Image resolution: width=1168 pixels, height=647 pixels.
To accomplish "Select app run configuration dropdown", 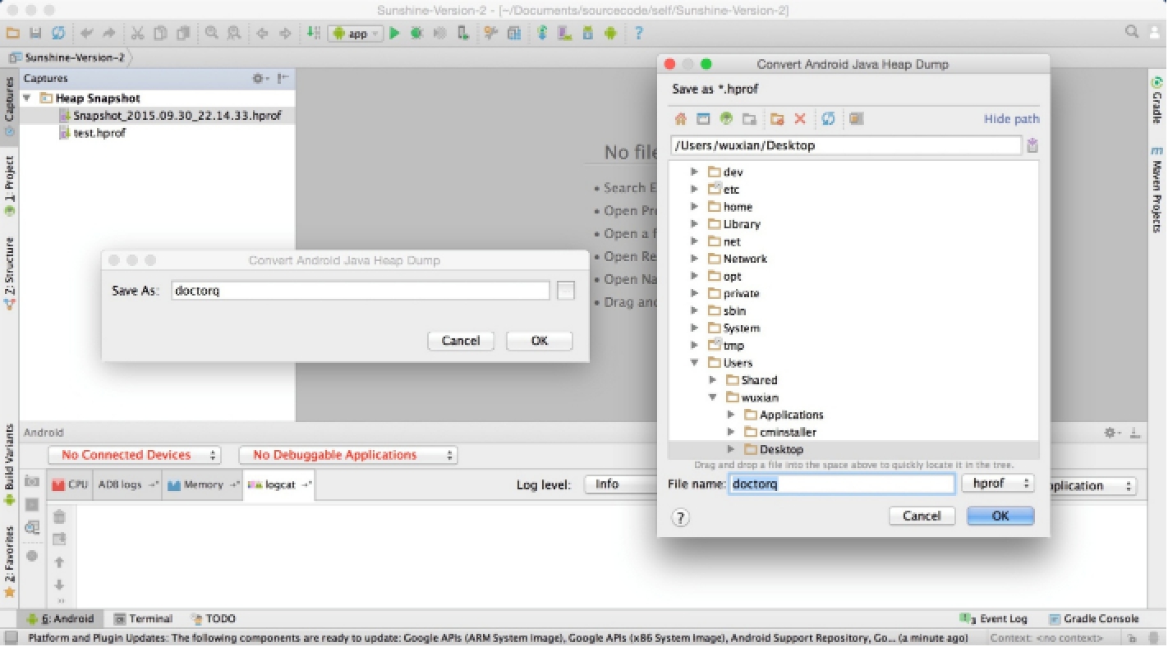I will pyautogui.click(x=355, y=34).
